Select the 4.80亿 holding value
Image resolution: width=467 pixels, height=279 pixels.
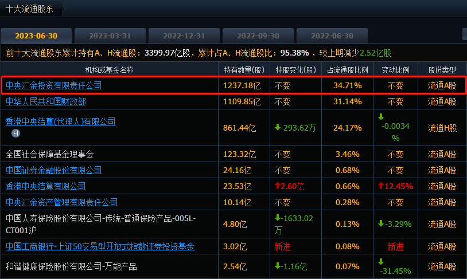click(x=235, y=224)
